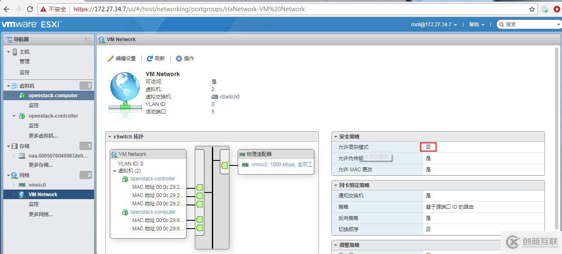Select VM Network in the navigator
This screenshot has width=562, height=254.
click(43, 195)
